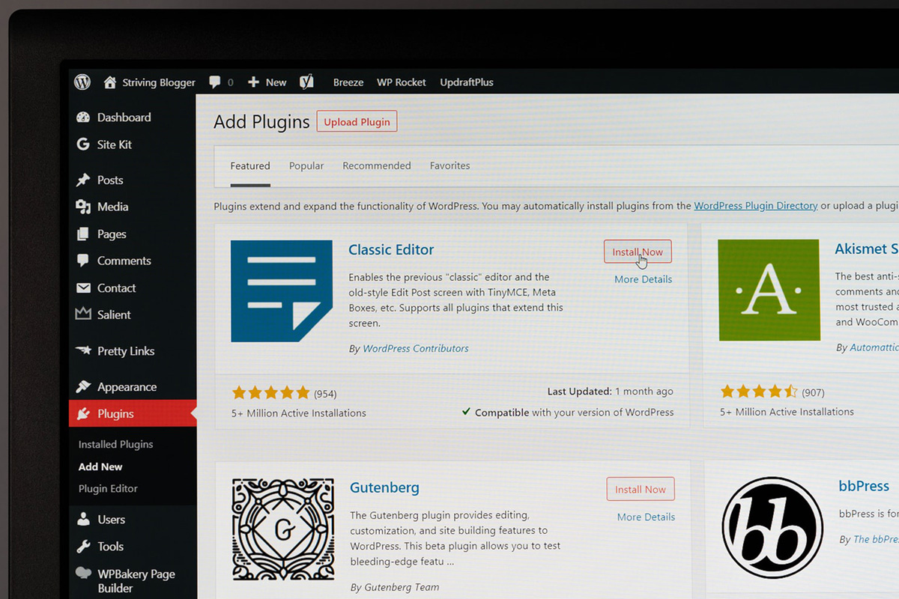The width and height of the screenshot is (899, 599).
Task: Click the Gutenberg plugin thumbnail
Action: point(282,530)
